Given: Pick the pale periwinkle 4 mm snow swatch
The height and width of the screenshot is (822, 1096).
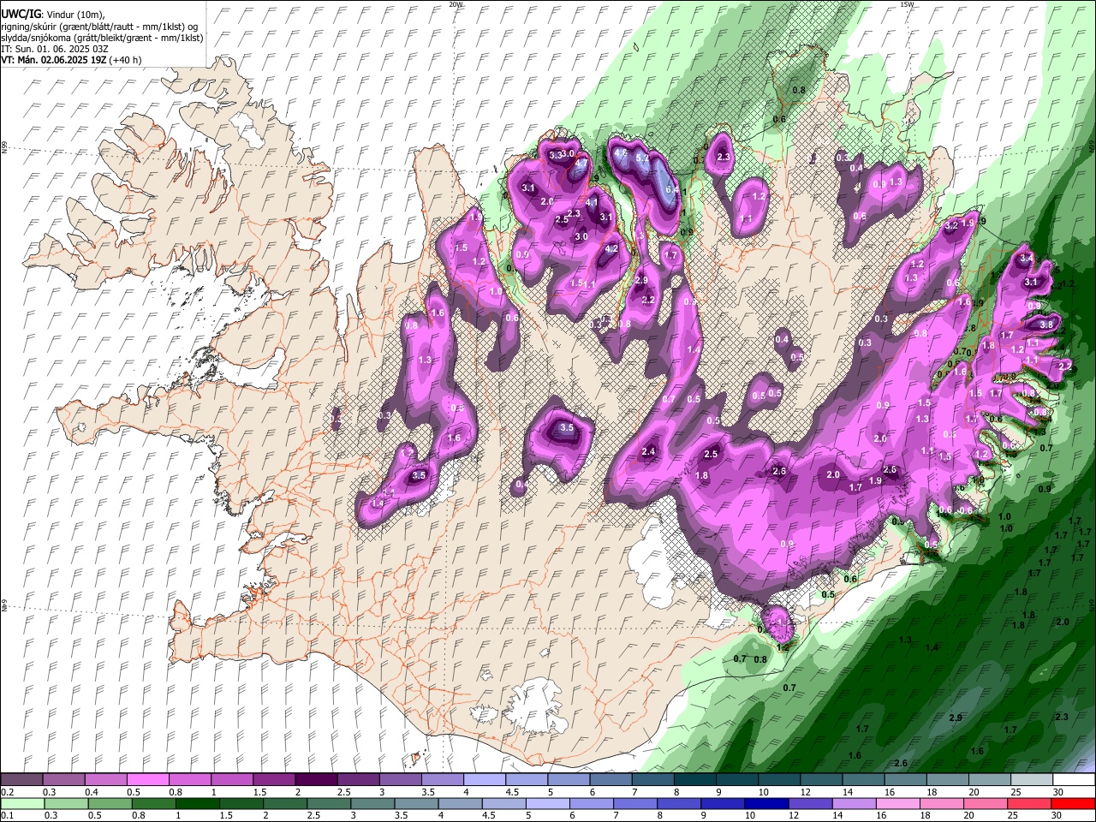Looking at the screenshot, I should pos(485,780).
